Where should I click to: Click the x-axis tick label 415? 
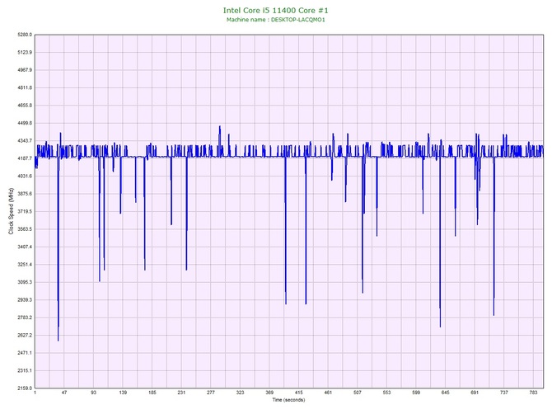298,393
